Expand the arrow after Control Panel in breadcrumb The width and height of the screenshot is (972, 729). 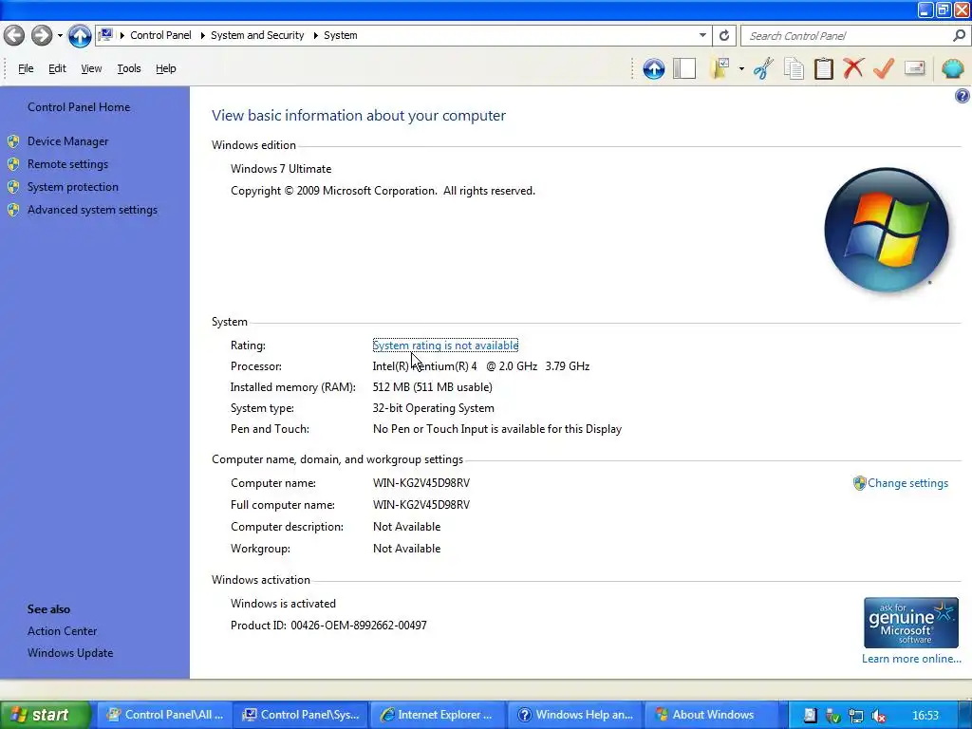202,35
